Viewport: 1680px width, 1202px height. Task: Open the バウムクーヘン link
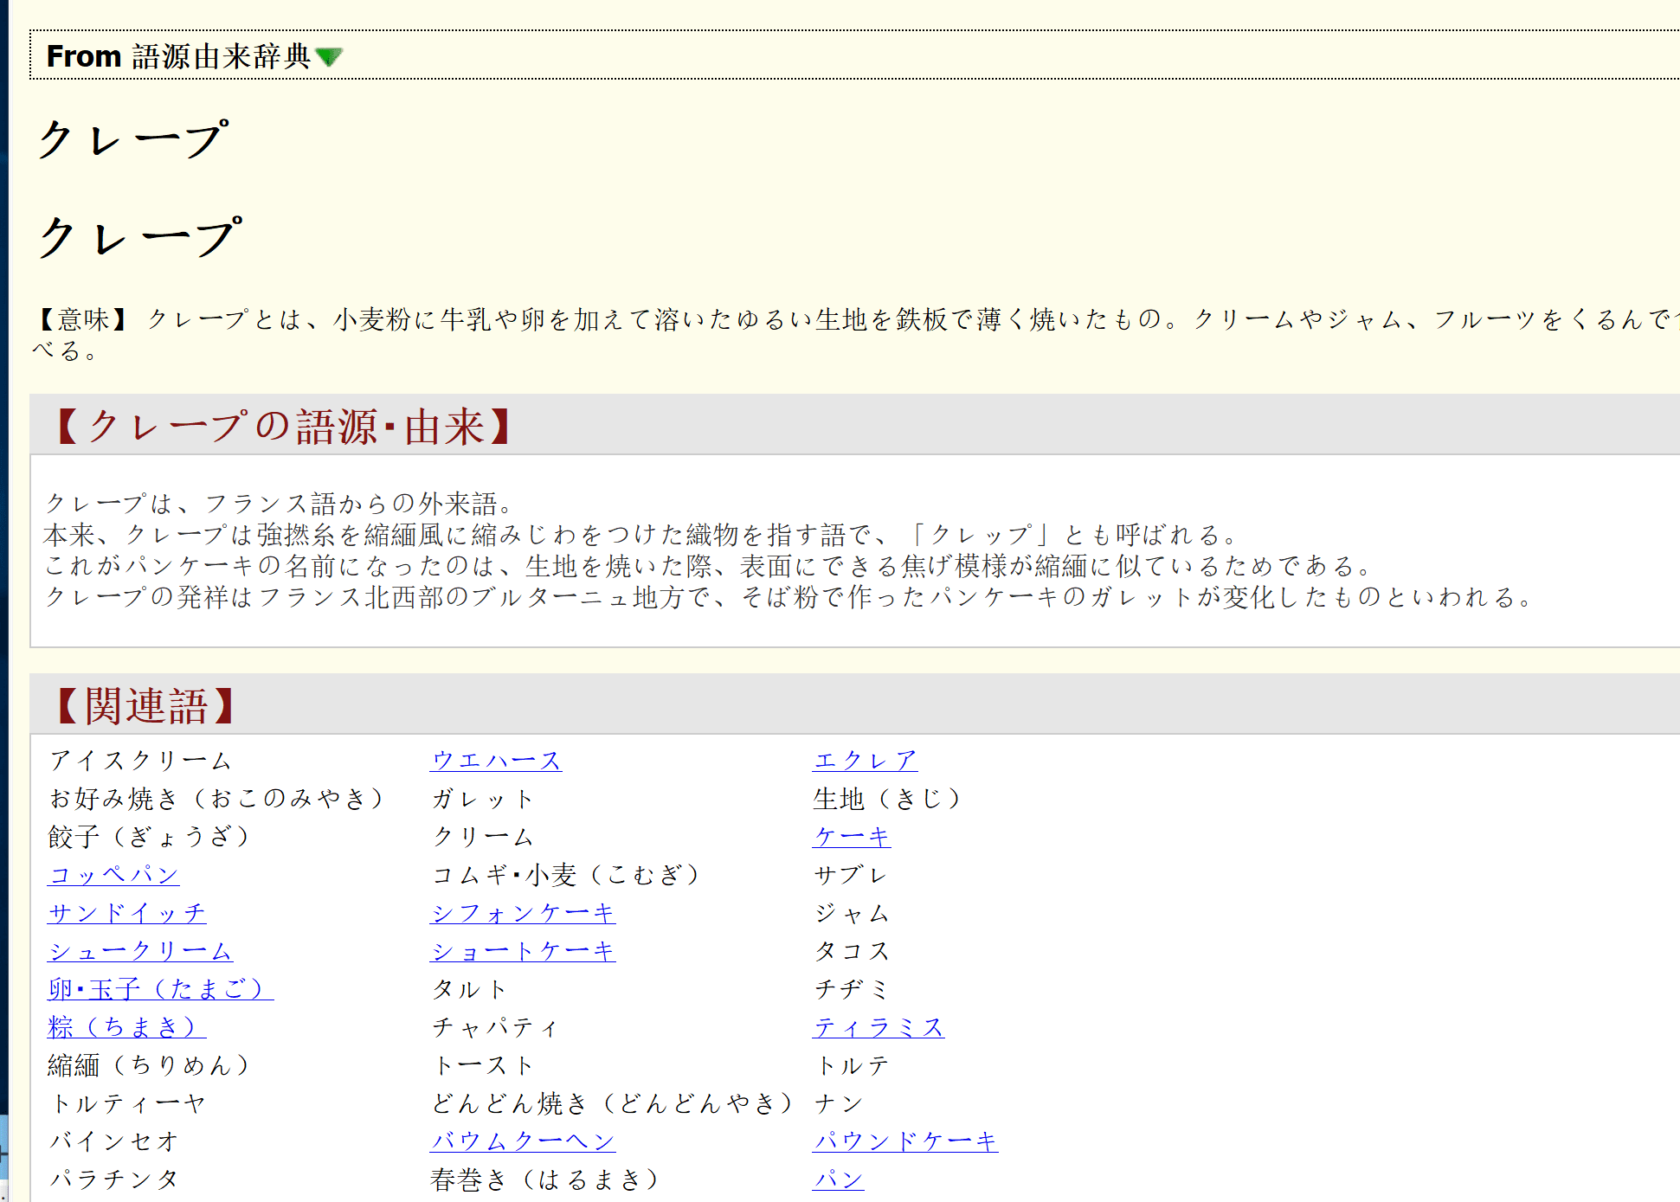(523, 1141)
